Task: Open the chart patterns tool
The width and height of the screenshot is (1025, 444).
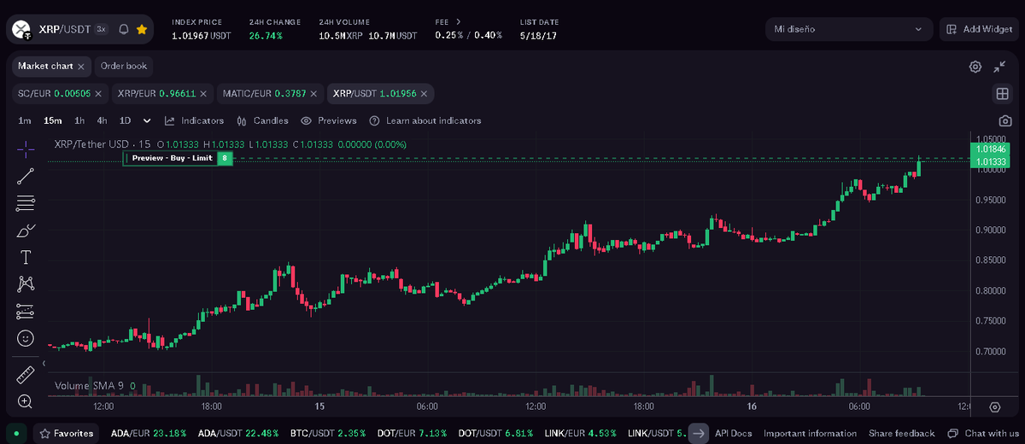Action: point(26,283)
